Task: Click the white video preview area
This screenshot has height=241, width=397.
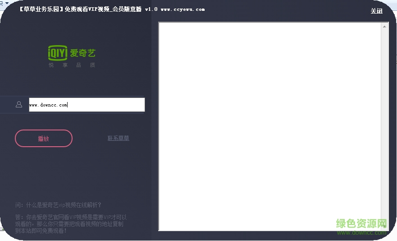Action: [270, 126]
